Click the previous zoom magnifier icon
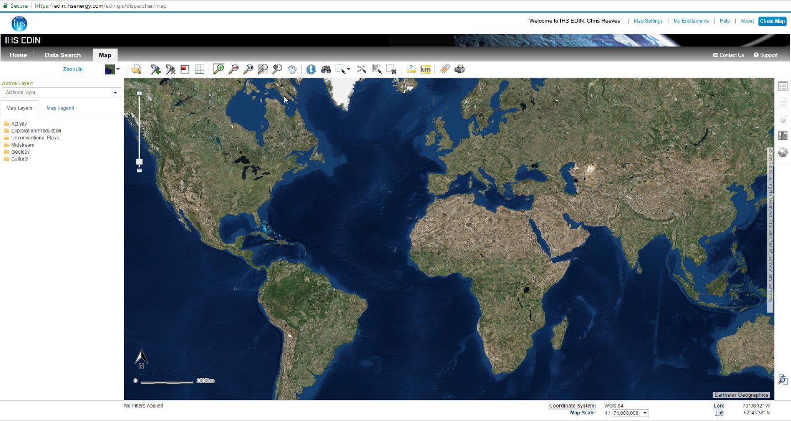 [x=277, y=69]
